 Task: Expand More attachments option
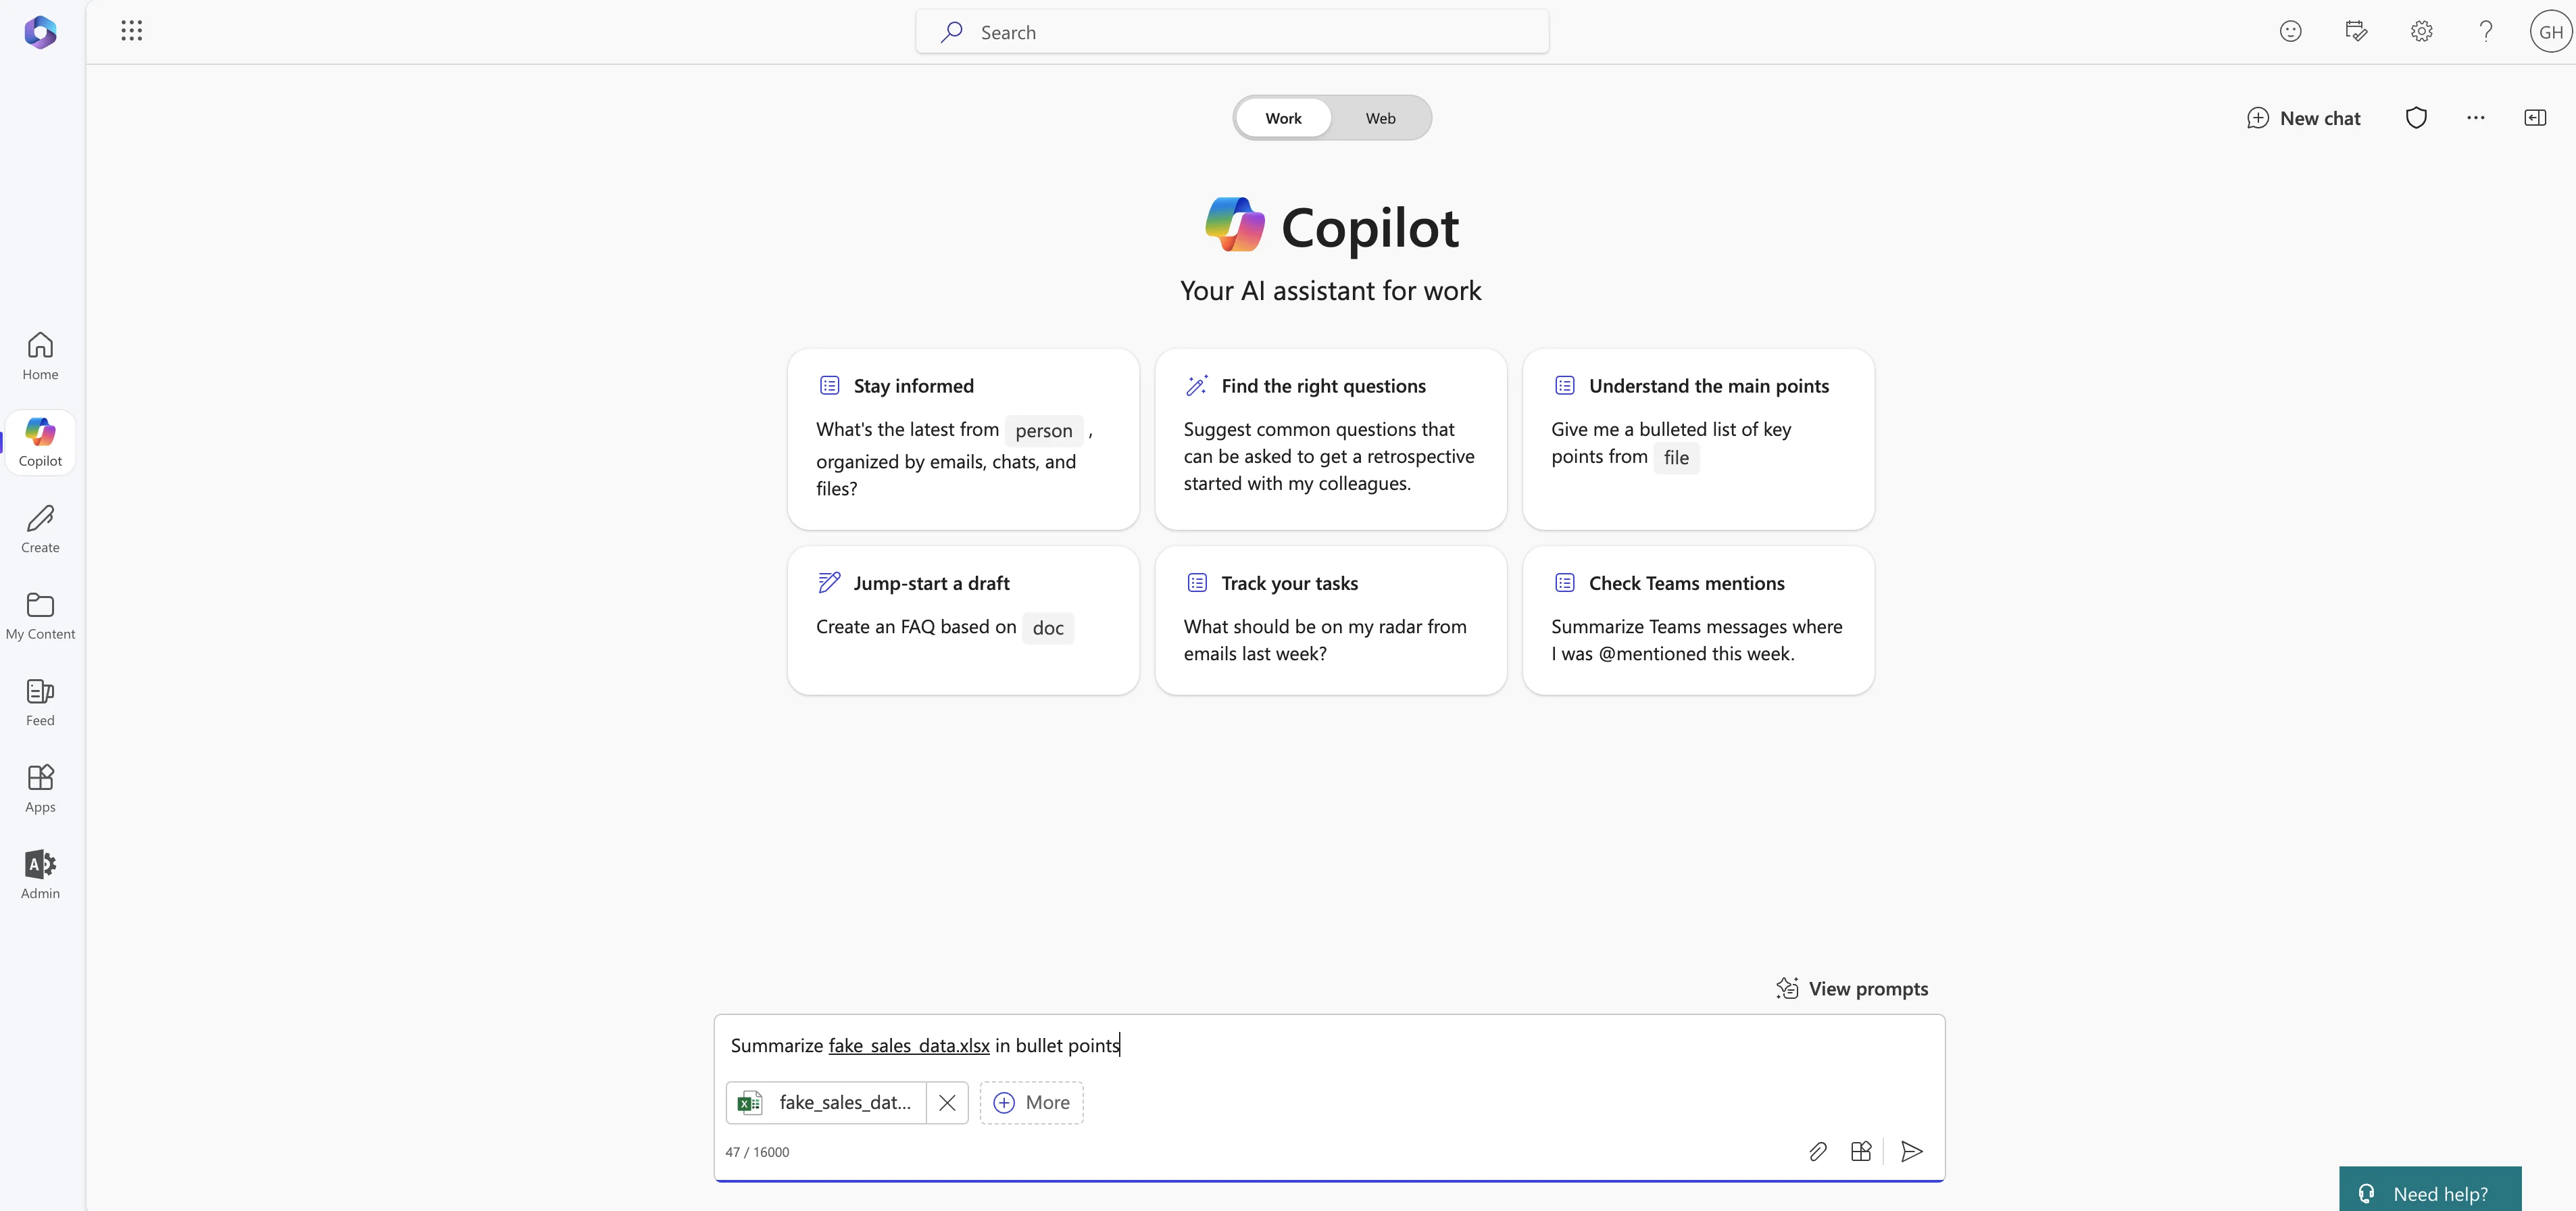[1031, 1102]
